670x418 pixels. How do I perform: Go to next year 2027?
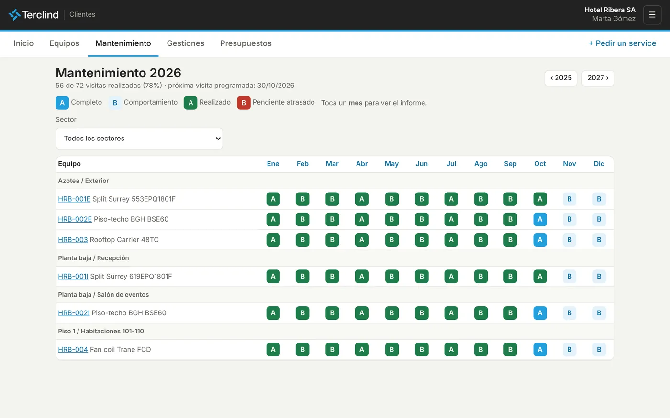598,78
